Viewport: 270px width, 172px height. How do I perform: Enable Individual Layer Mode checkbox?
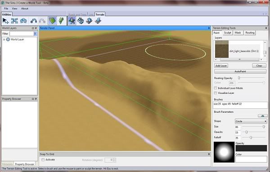(x=215, y=88)
